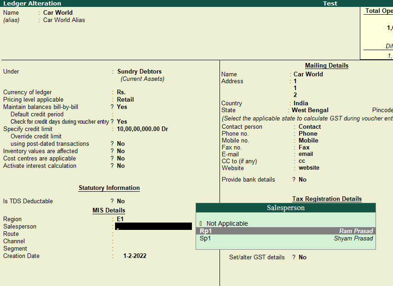Select Rp1 Ram Prasad in Salesperson list
Viewport: 393px width, 286px height.
285,231
